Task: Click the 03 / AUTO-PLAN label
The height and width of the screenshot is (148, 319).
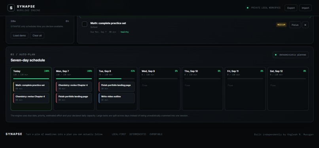Action: (x=23, y=55)
